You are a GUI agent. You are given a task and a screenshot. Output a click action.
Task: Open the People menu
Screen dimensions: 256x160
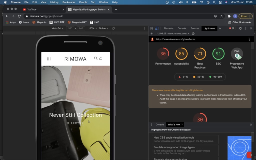pos(83,2)
